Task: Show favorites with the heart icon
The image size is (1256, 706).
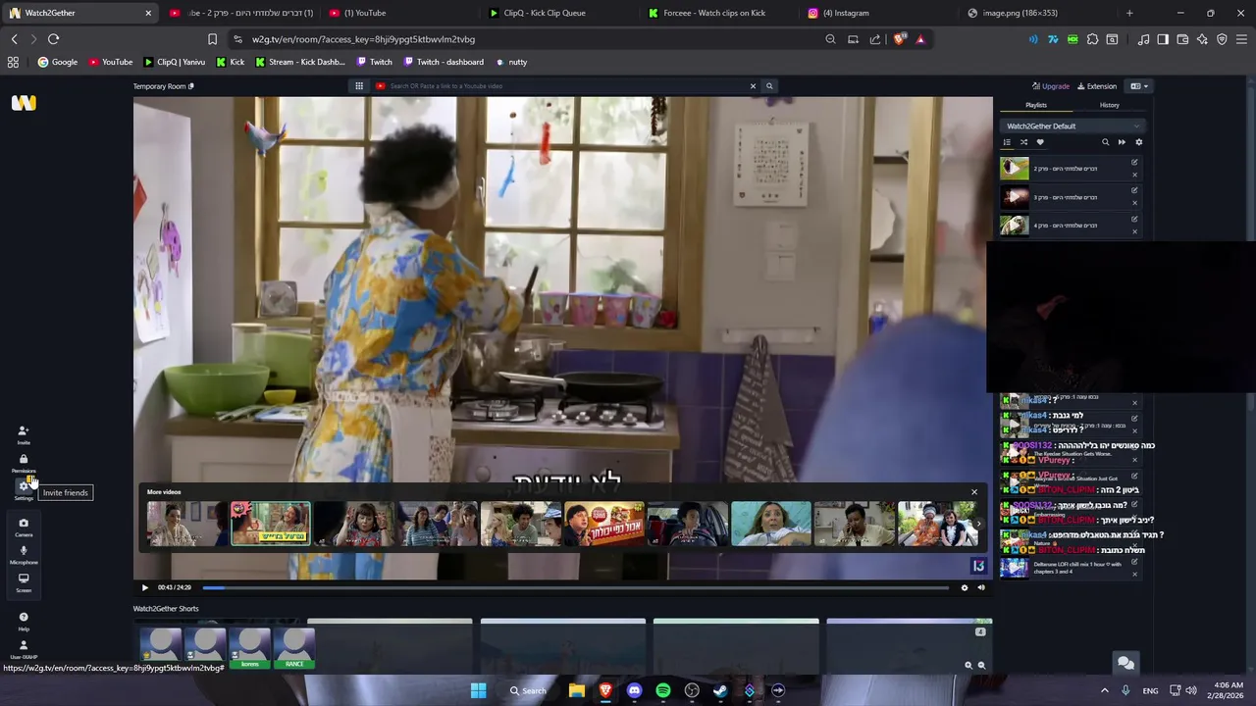Action: pyautogui.click(x=1040, y=142)
